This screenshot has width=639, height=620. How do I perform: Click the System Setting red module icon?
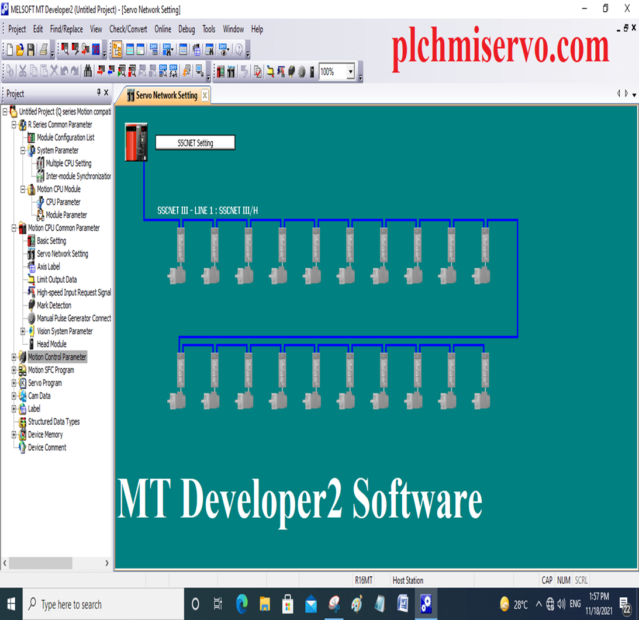(x=220, y=72)
